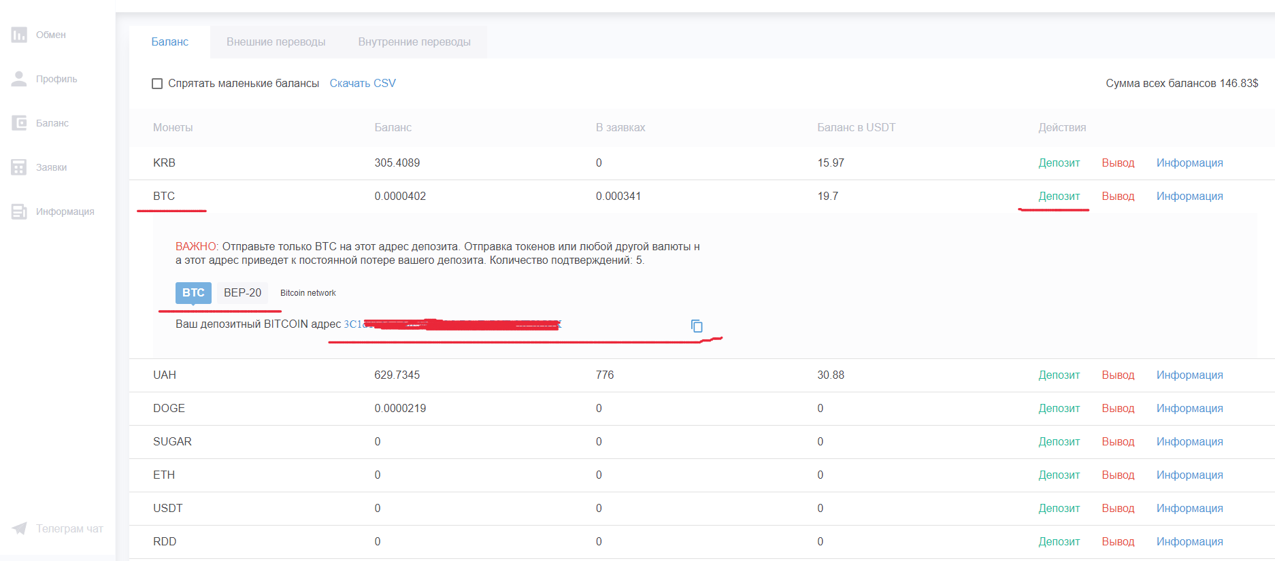Open Информация for the SUGAR row
Image resolution: width=1275 pixels, height=561 pixels.
click(1189, 442)
